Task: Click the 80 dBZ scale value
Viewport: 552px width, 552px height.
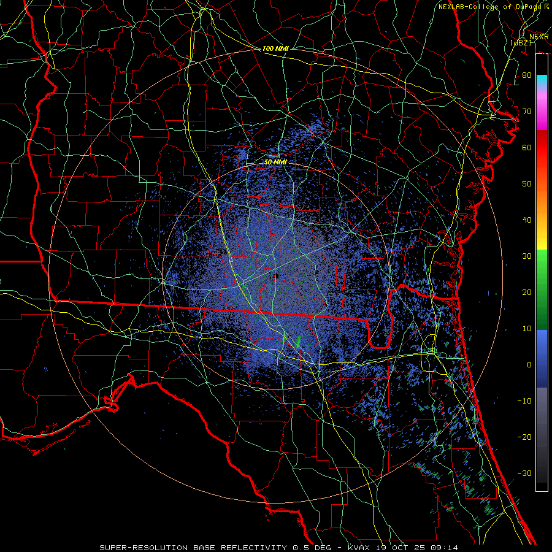Action: [x=527, y=75]
